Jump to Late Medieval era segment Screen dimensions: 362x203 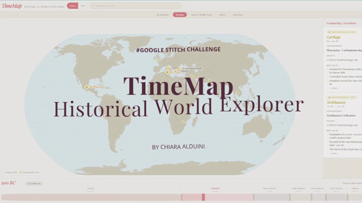tap(319, 197)
